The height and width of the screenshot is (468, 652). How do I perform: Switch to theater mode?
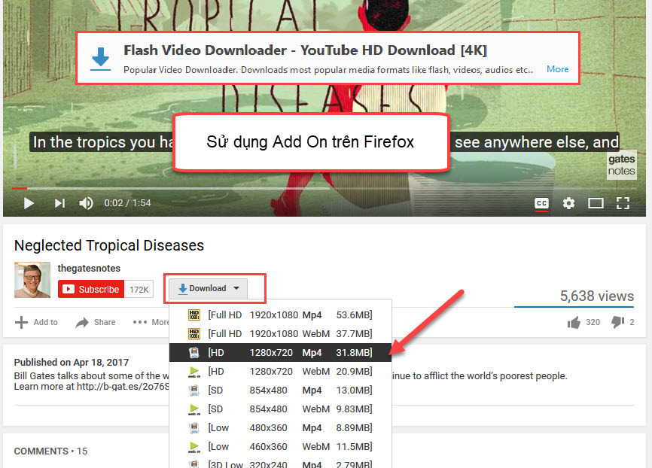[596, 203]
